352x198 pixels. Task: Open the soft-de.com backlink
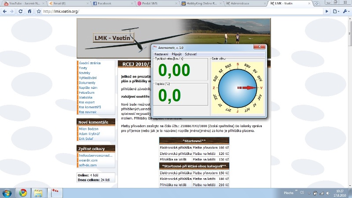(88, 165)
